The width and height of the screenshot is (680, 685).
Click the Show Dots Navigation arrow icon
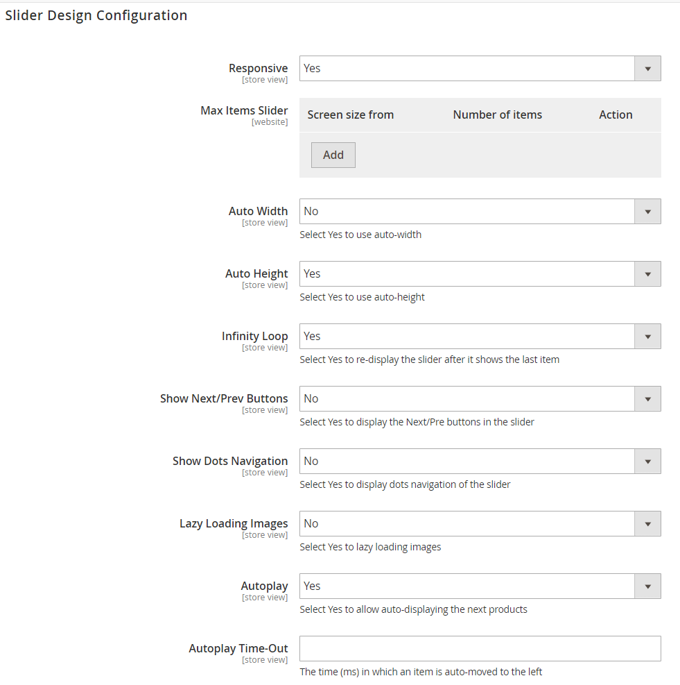tap(647, 462)
